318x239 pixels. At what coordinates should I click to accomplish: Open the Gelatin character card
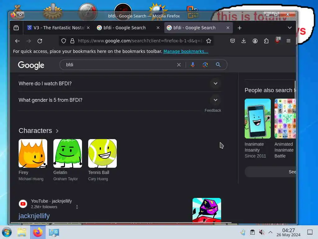tap(68, 160)
